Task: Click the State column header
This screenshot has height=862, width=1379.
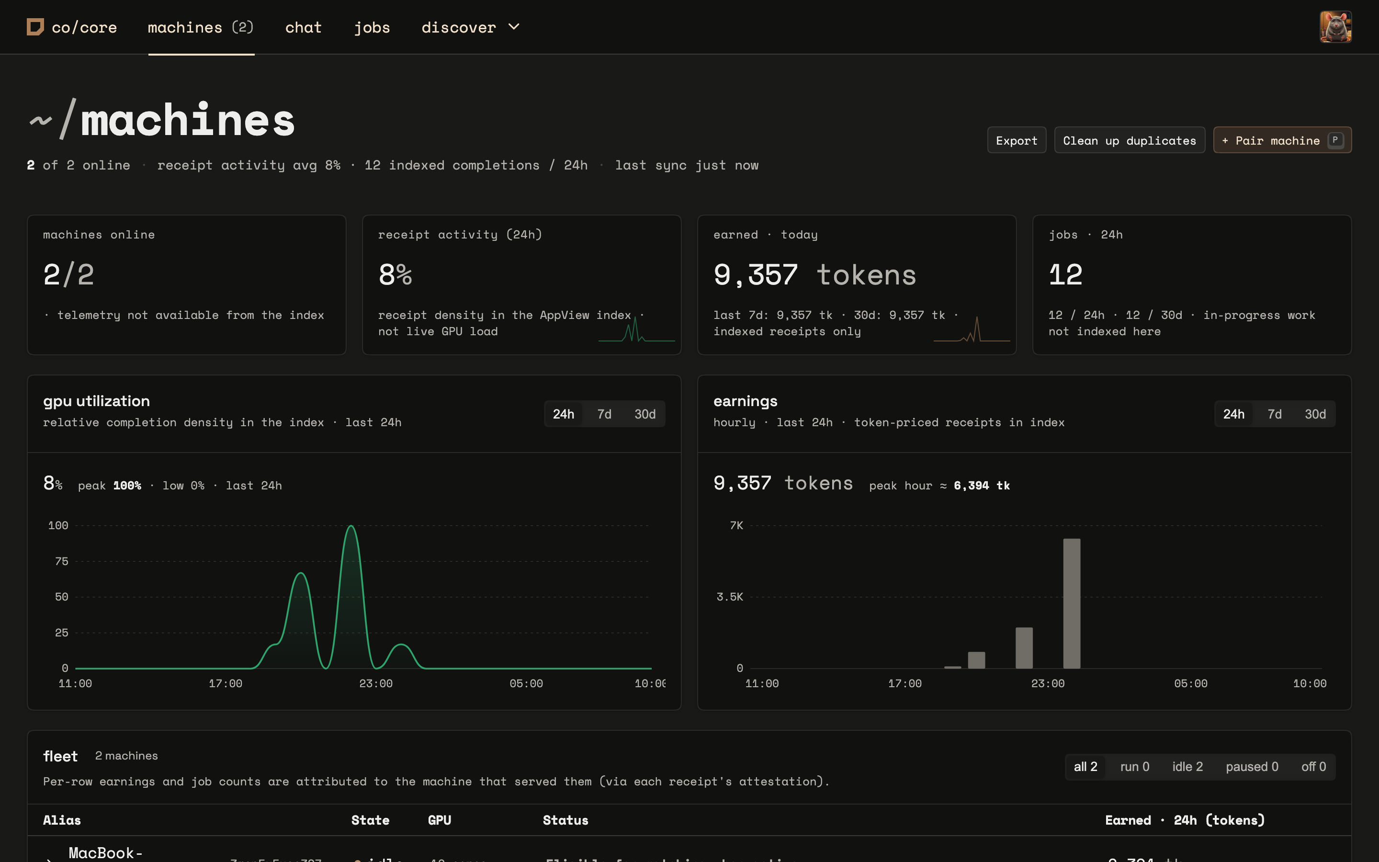Action: tap(371, 820)
